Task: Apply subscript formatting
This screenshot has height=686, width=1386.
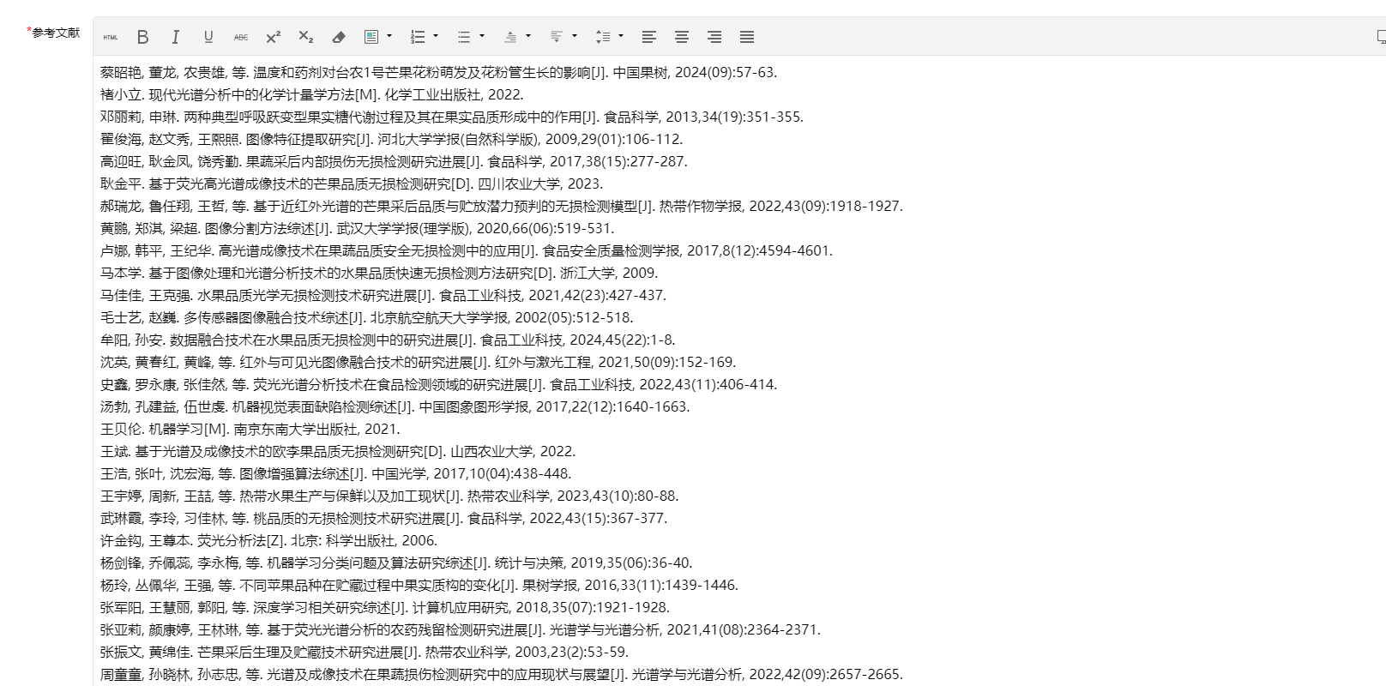Action: 306,37
